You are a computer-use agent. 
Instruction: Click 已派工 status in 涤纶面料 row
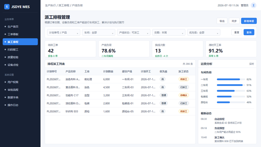[184, 103]
